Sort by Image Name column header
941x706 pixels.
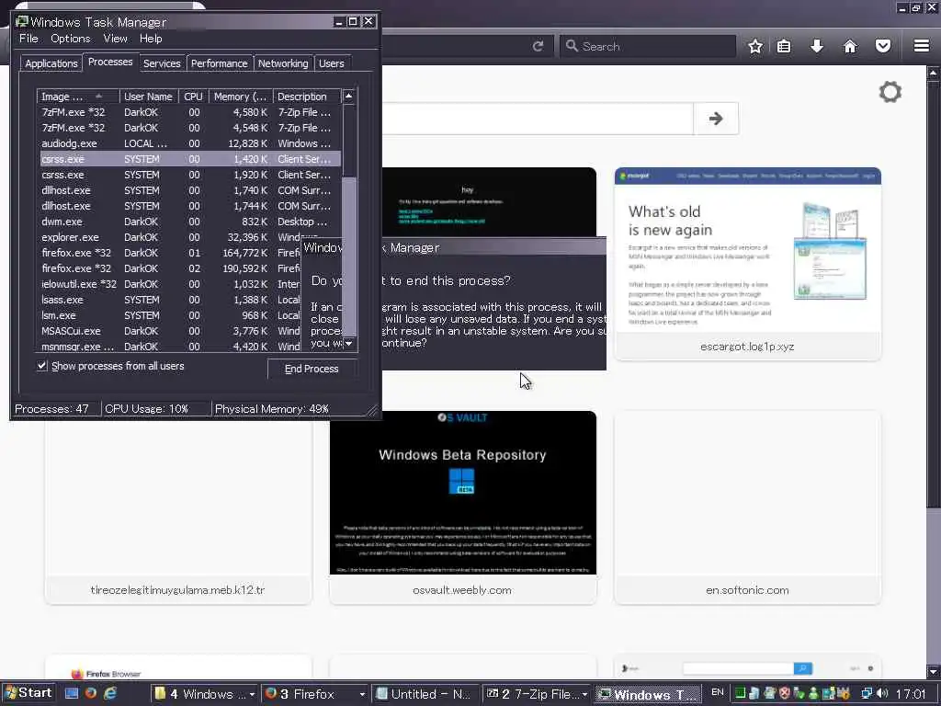click(78, 96)
